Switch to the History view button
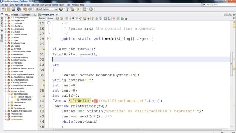Image resolution: width=236 pixels, height=133 pixels. [x=50, y=18]
